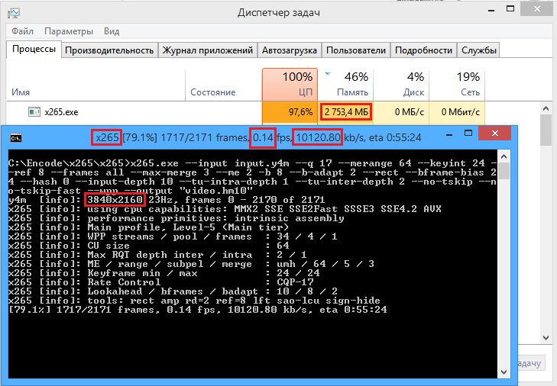Click the console title bar progress text
Image resolution: width=557 pixels, height=386 pixels.
257,137
